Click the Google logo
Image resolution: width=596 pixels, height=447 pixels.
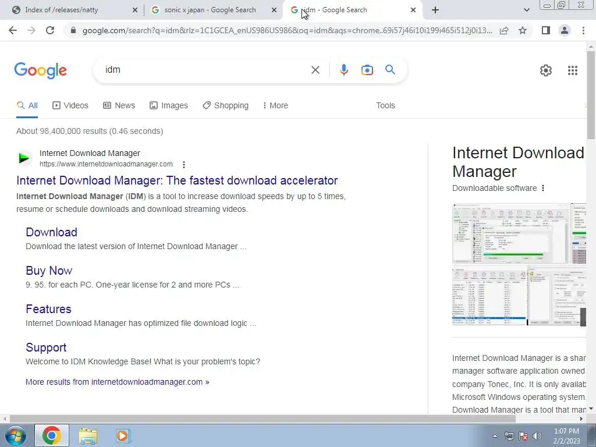41,70
